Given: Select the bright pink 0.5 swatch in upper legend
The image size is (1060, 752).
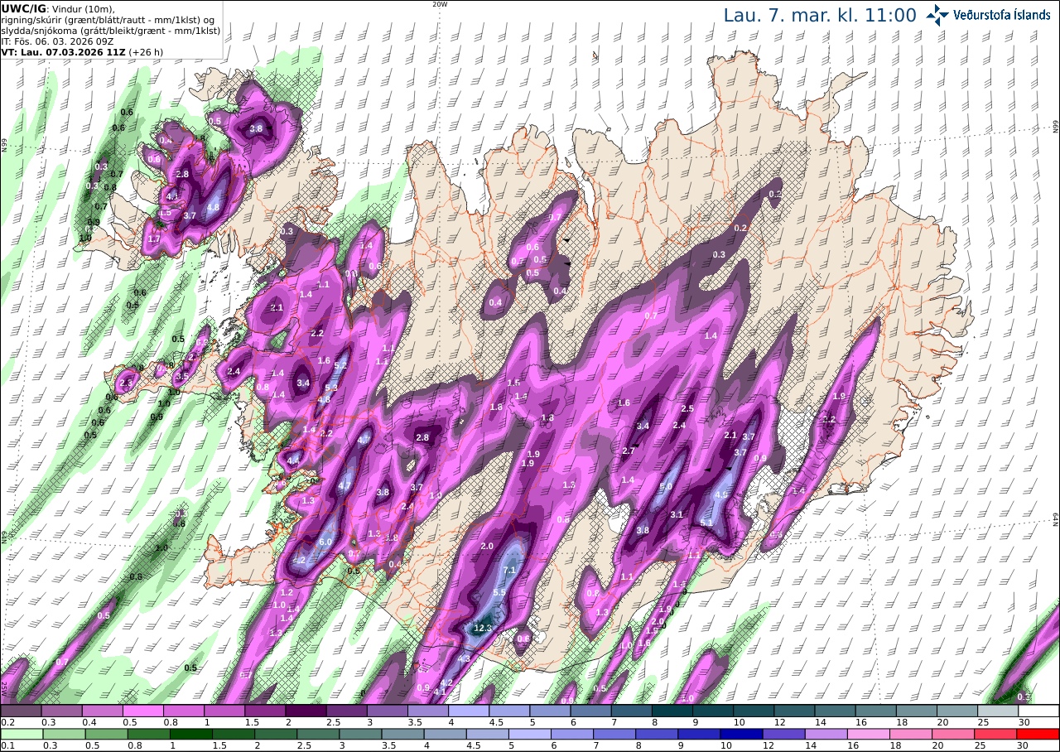Looking at the screenshot, I should (x=142, y=711).
